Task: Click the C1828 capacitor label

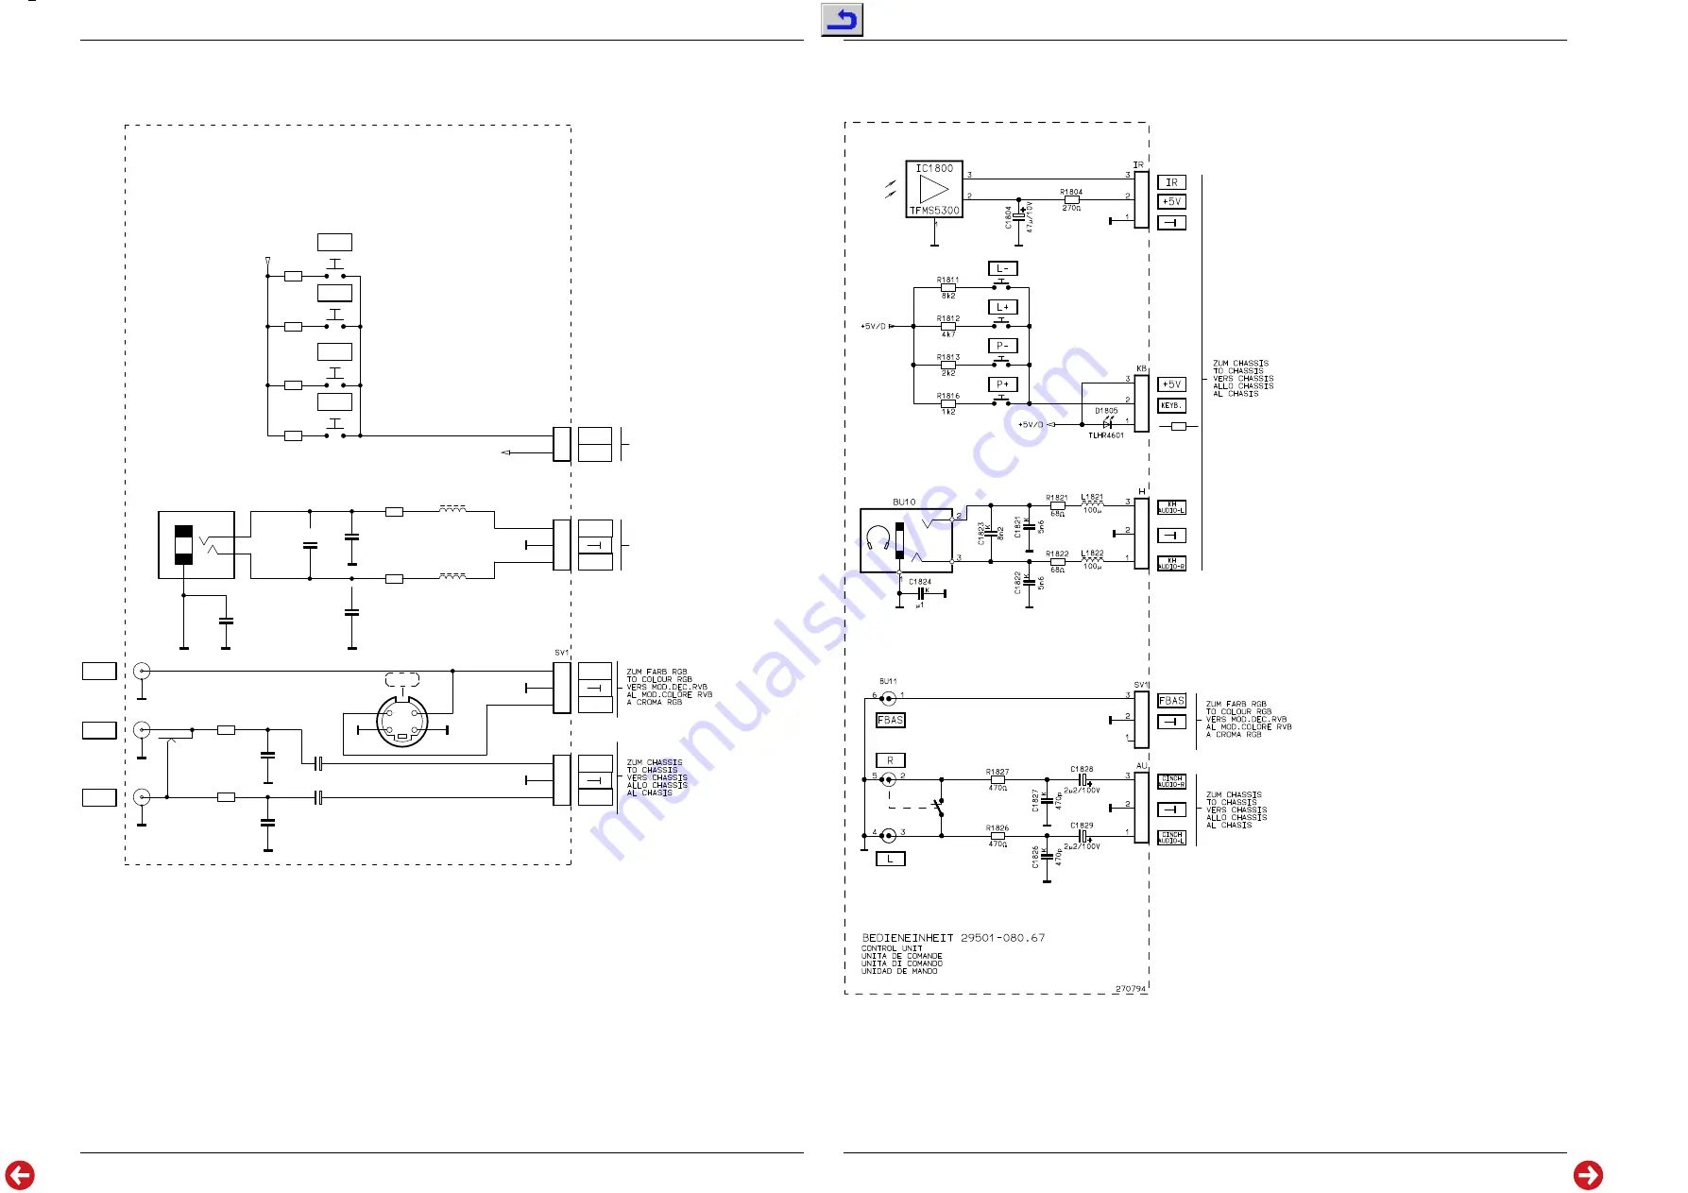Action: [1082, 769]
